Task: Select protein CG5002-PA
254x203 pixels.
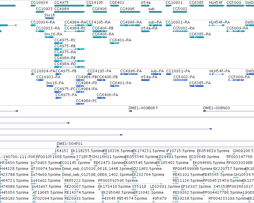Action: (x=184, y=77)
